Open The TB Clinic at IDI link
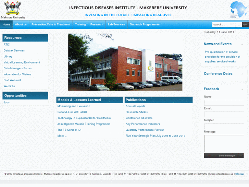The image size is (249, 187). tap(69, 130)
